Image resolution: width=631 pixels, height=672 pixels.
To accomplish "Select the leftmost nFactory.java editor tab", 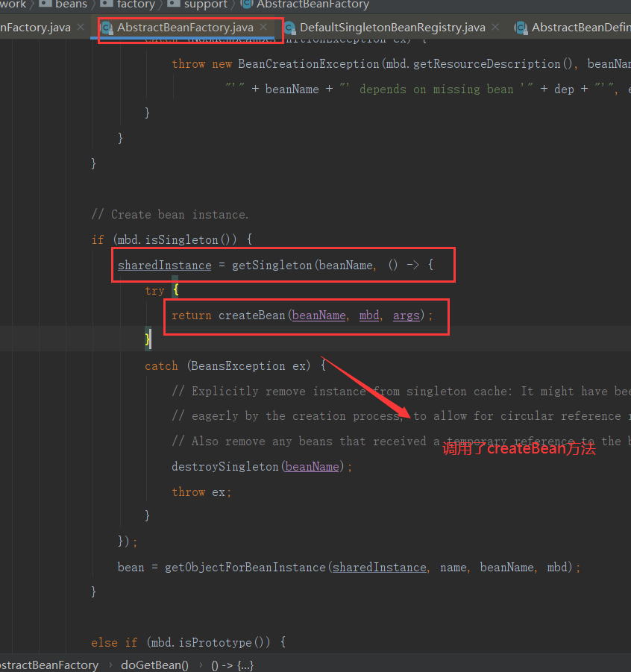I will pyautogui.click(x=36, y=27).
